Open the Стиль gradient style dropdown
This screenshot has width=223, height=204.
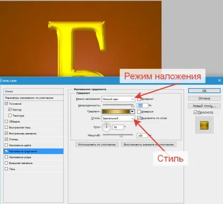118,118
